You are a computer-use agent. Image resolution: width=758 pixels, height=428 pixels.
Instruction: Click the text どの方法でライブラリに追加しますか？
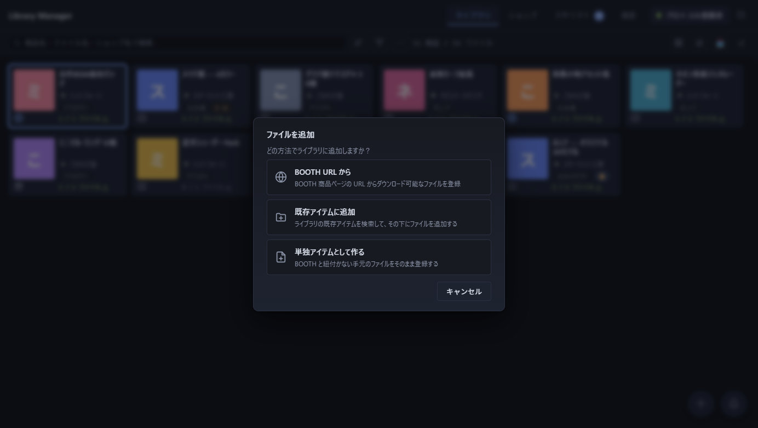318,151
